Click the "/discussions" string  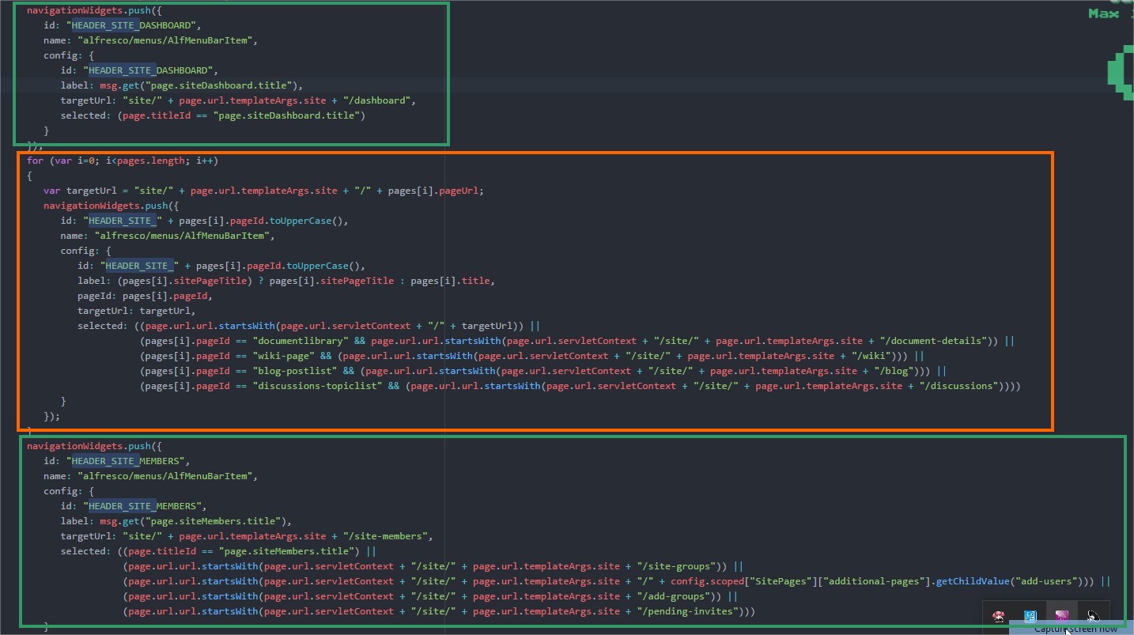coord(958,386)
